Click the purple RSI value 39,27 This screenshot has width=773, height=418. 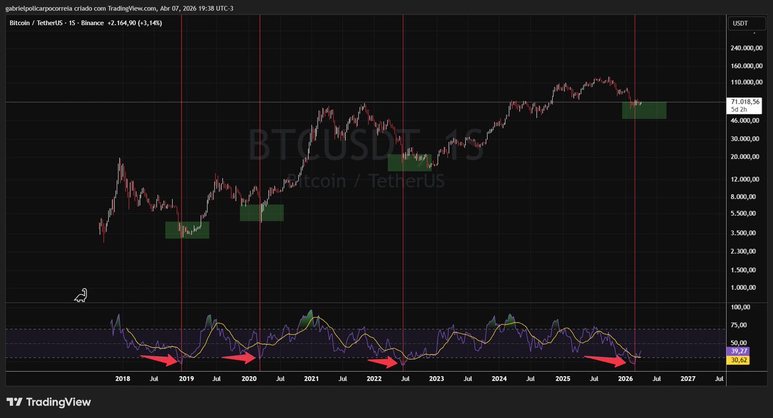738,353
